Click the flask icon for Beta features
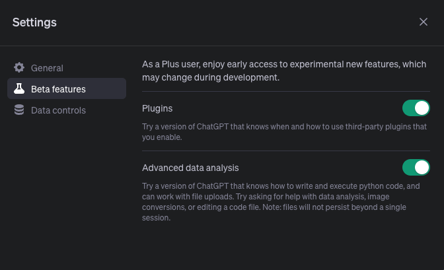The height and width of the screenshot is (270, 444). coord(19,88)
